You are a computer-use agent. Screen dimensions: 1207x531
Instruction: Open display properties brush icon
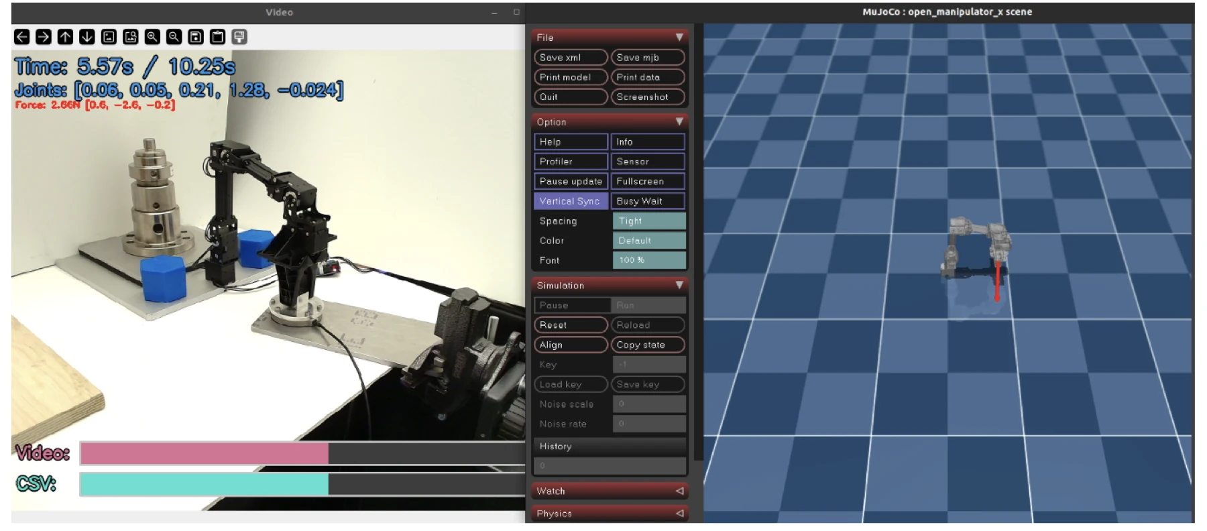(x=239, y=37)
